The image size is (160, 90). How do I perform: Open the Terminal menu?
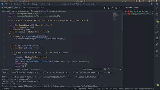tap(42, 4)
